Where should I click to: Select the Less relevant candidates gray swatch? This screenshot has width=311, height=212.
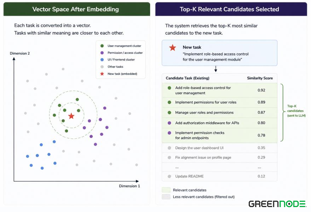(x=166, y=197)
